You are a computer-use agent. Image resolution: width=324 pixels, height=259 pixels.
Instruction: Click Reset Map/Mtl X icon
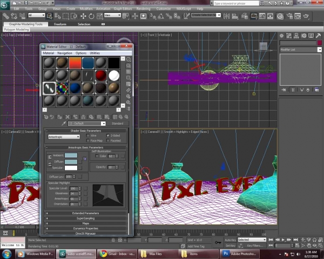[67, 117]
